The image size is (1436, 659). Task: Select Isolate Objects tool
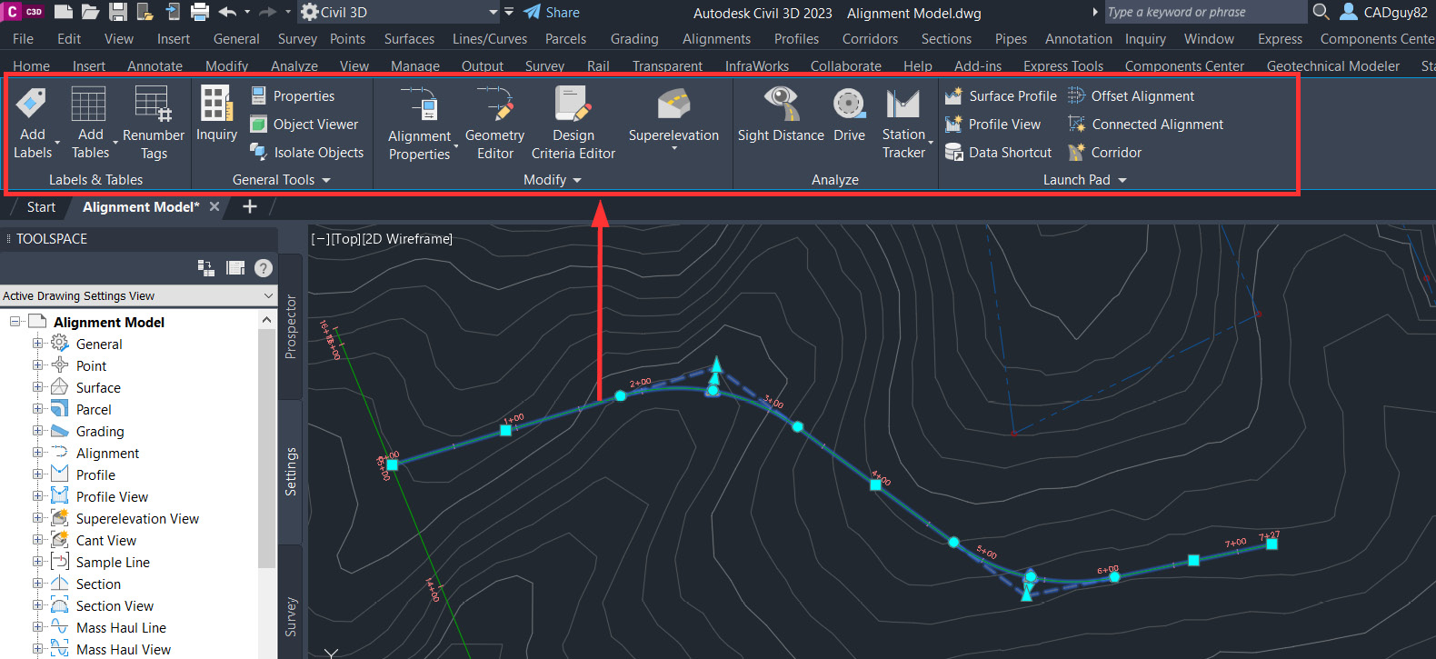coord(307,153)
